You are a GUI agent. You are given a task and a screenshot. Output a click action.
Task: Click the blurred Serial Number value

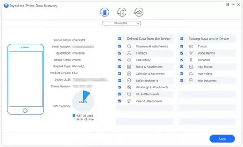click(x=83, y=46)
